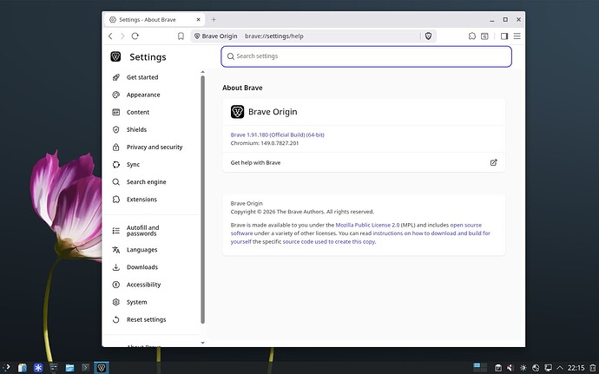Click the address bar URL brave://settings/help

pyautogui.click(x=274, y=36)
